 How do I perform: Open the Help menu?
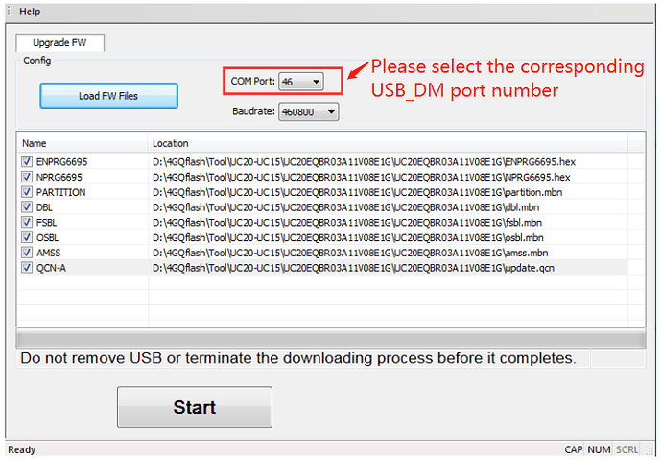tap(30, 12)
